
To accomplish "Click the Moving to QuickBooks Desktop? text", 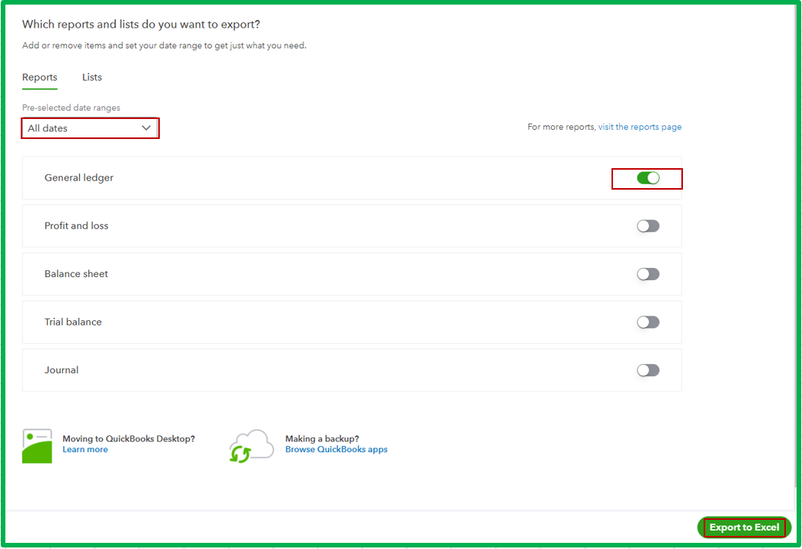I will tap(128, 438).
